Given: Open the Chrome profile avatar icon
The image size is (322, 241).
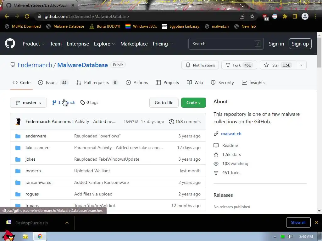Looking at the screenshot, I should point(305,16).
